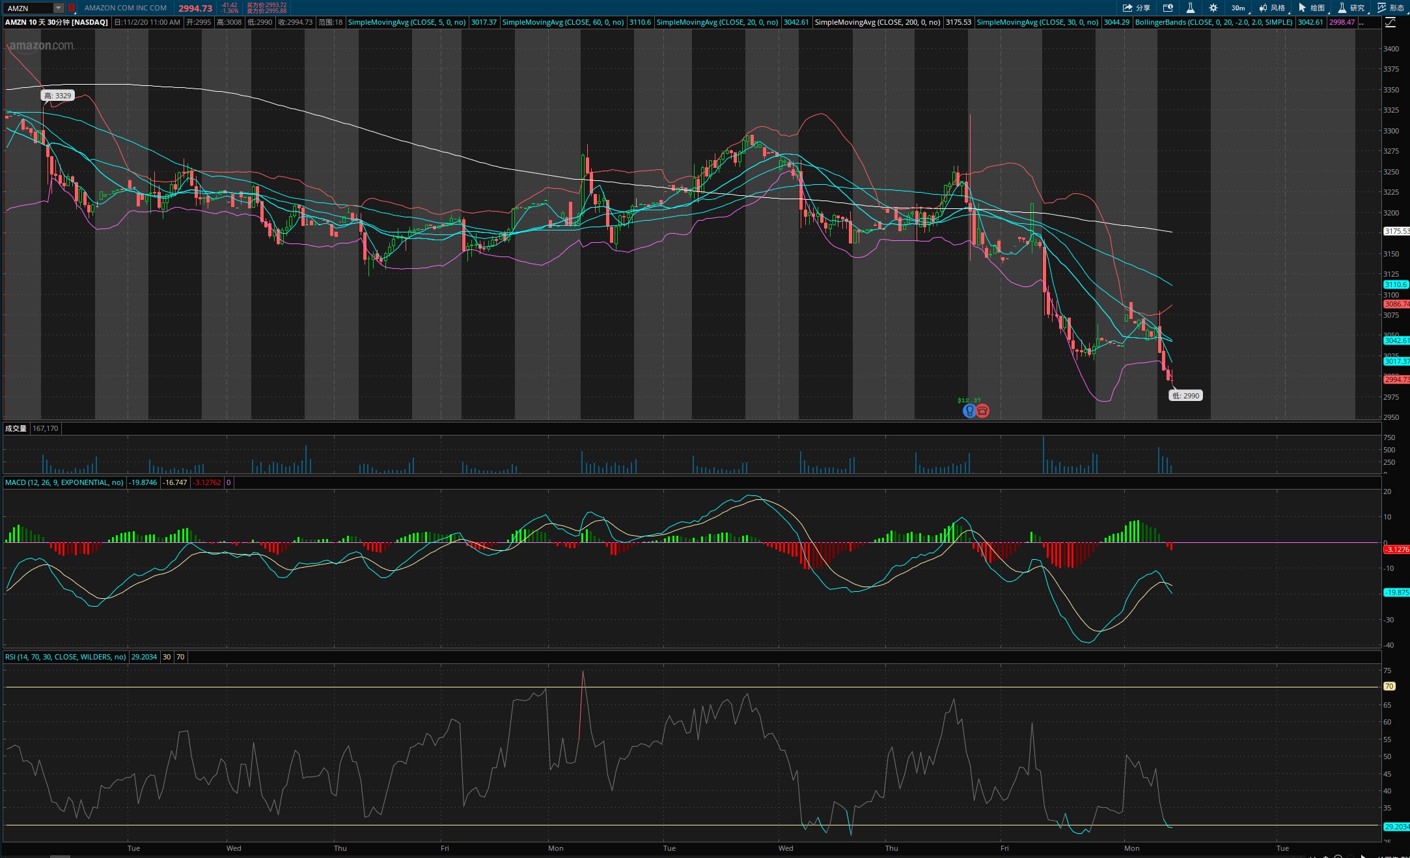
Task: Click the Share (分享) button
Action: [1137, 8]
